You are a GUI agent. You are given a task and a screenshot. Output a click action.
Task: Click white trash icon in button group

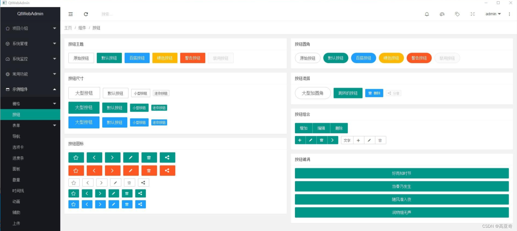pos(380,140)
